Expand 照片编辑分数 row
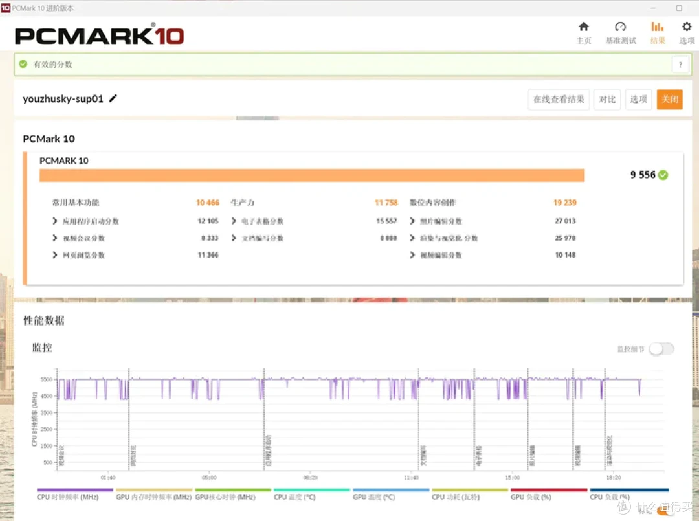 412,221
